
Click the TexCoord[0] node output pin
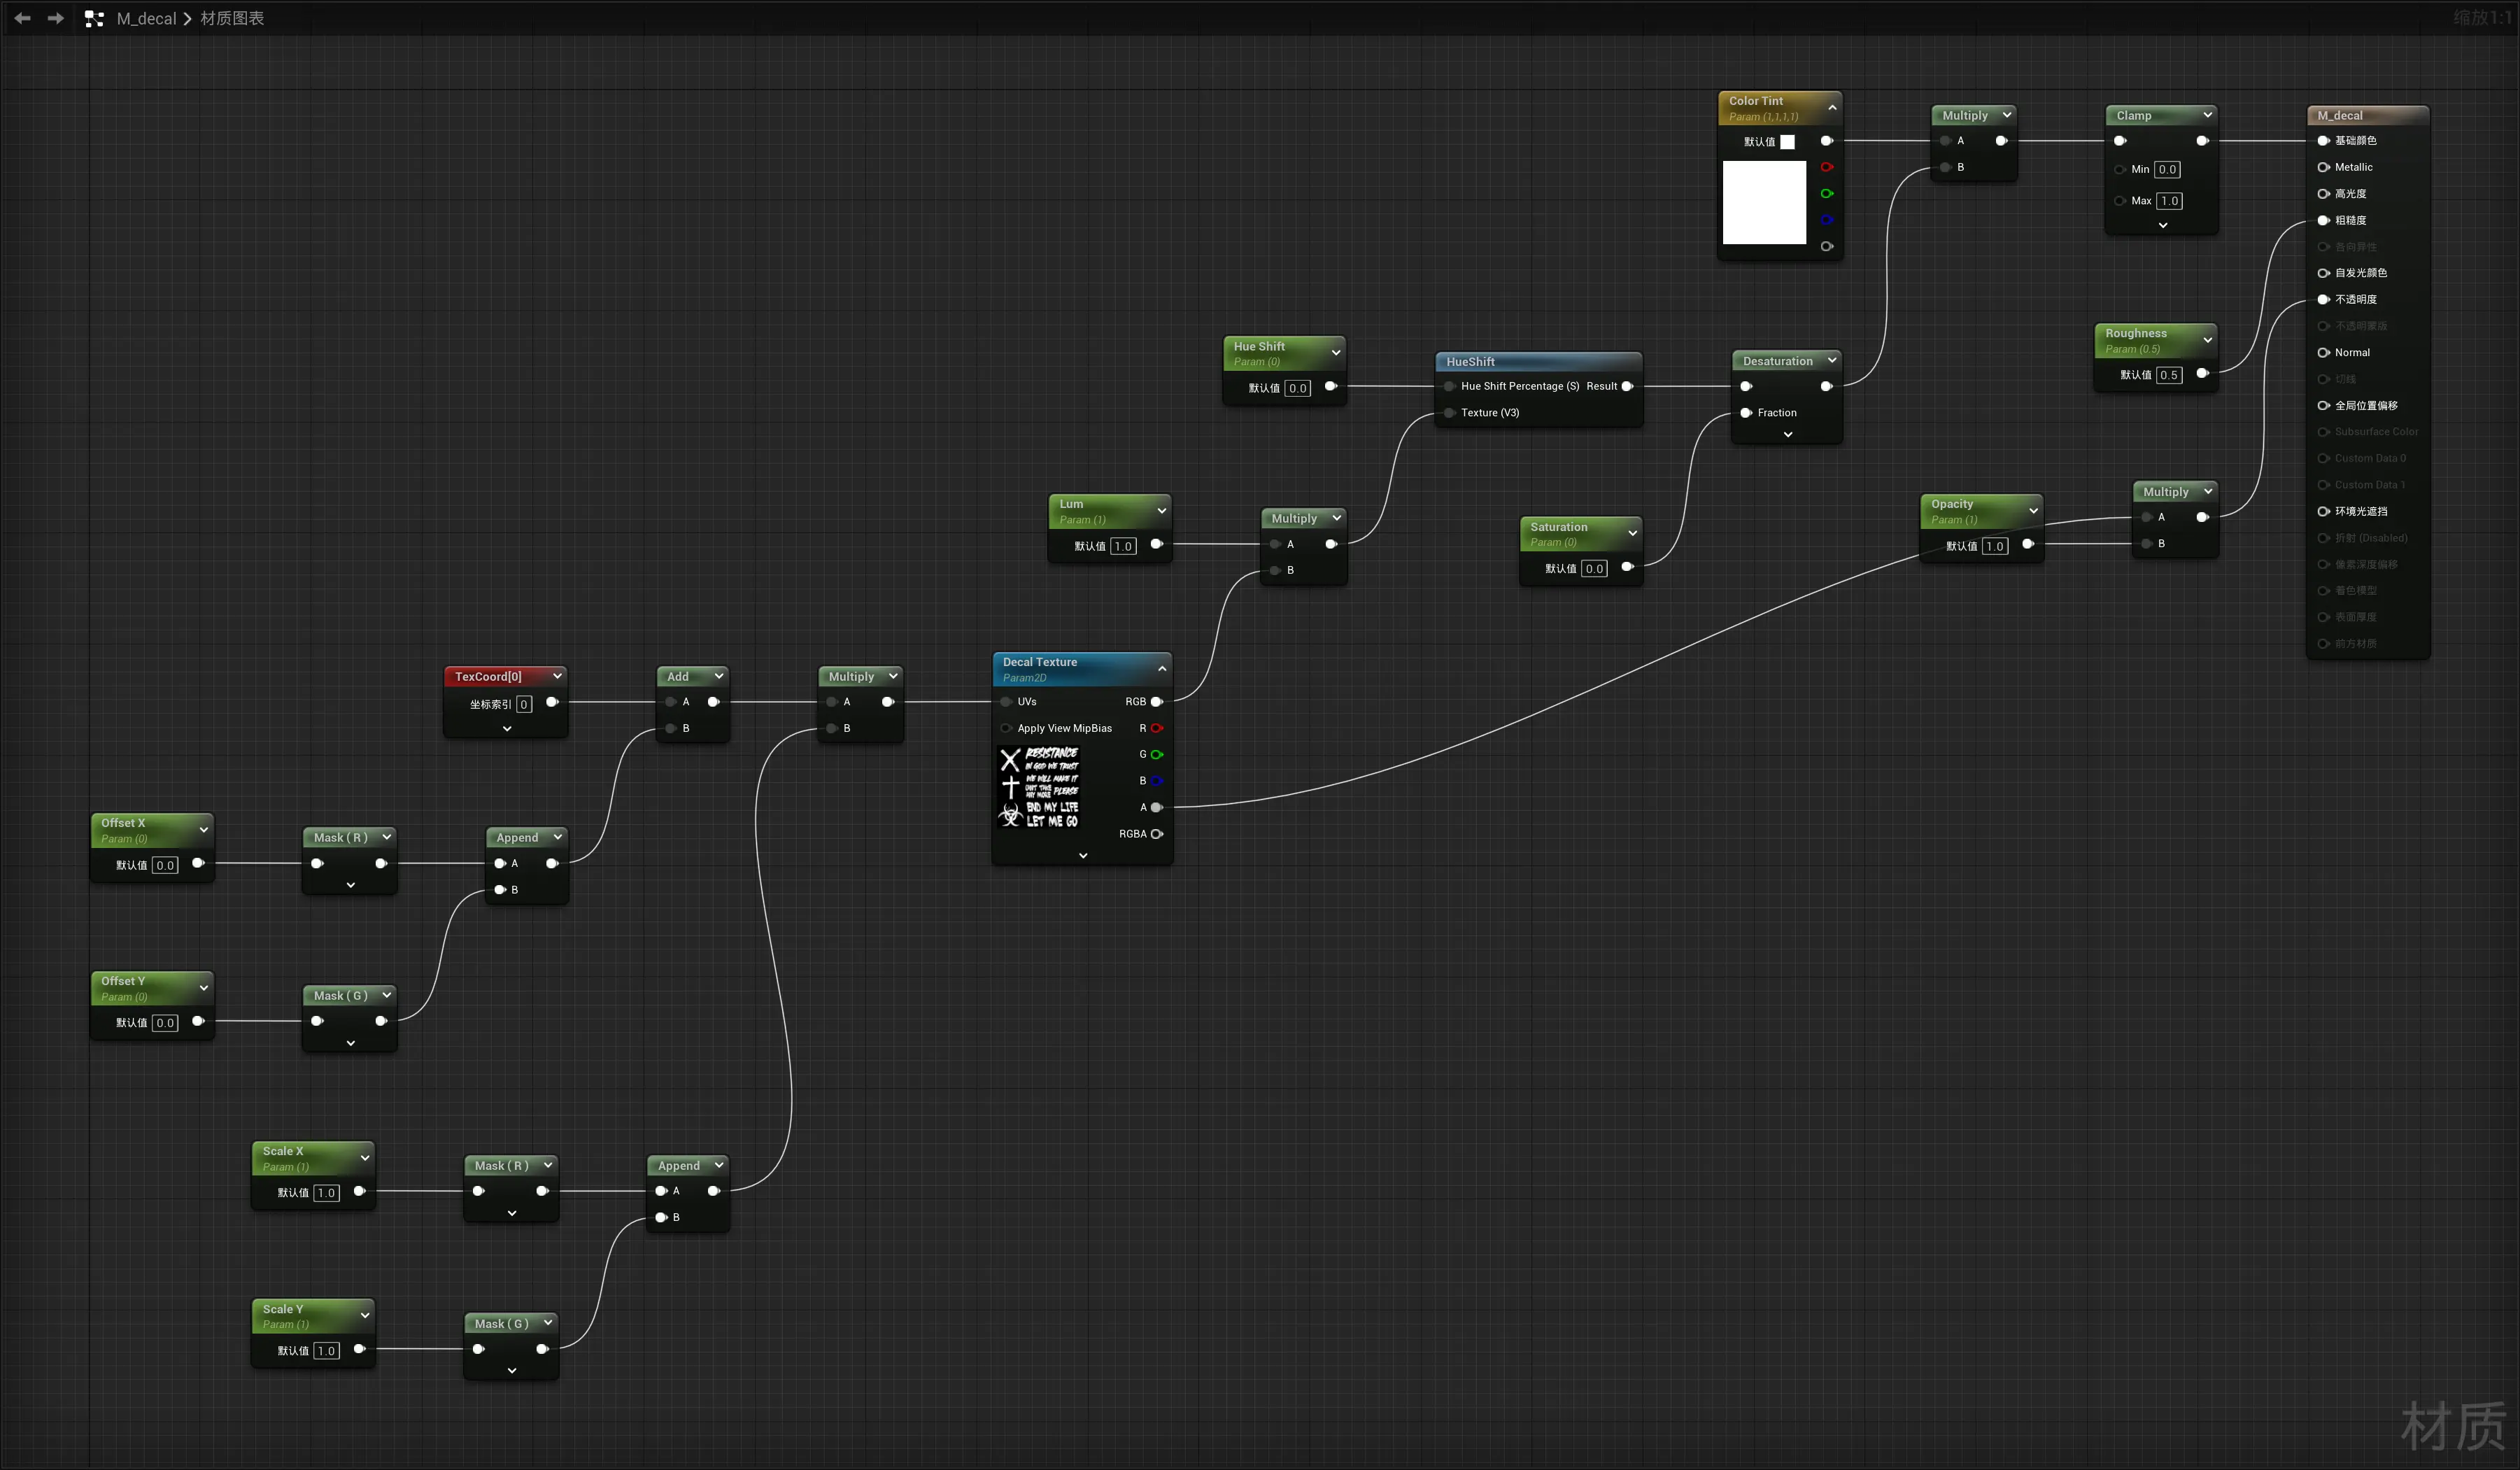point(551,702)
